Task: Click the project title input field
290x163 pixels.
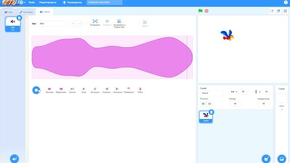Action: coord(104,2)
